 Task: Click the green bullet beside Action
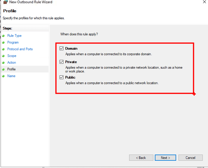coord(4,63)
